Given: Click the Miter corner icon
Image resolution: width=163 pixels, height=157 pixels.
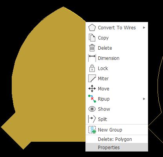Looking at the screenshot, I should point(92,78).
